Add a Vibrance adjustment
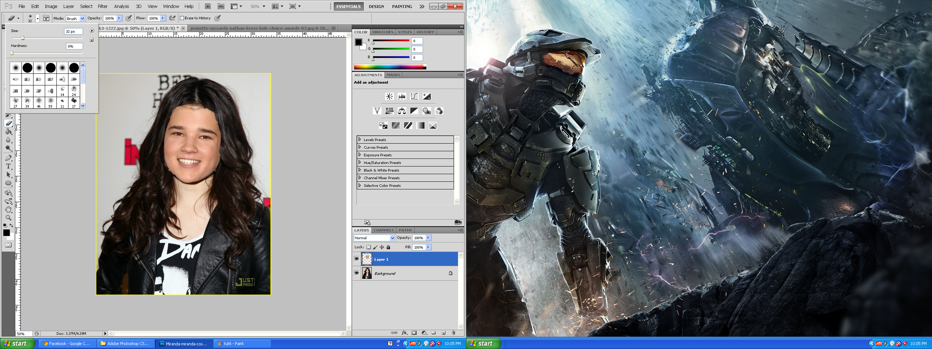932x349 pixels. tap(377, 111)
